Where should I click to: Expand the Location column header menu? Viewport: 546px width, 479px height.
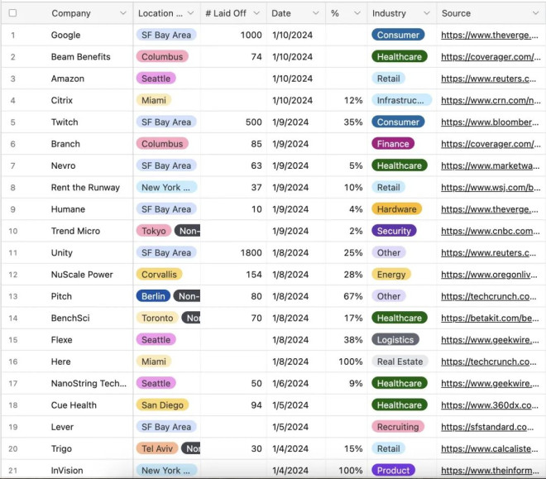[x=191, y=13]
